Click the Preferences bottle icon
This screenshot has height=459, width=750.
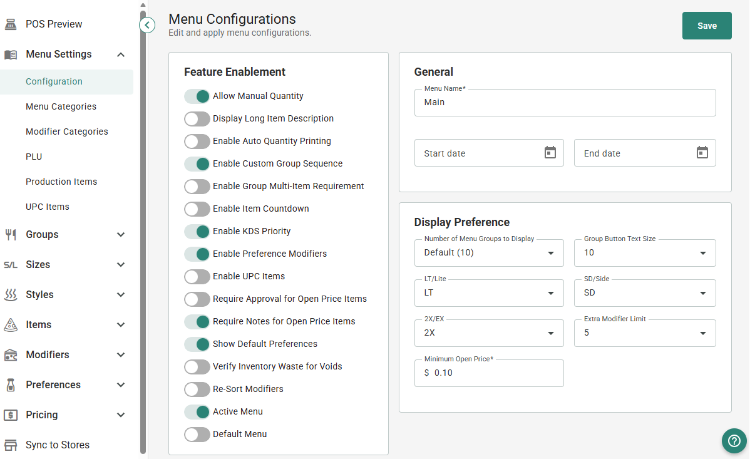point(11,385)
